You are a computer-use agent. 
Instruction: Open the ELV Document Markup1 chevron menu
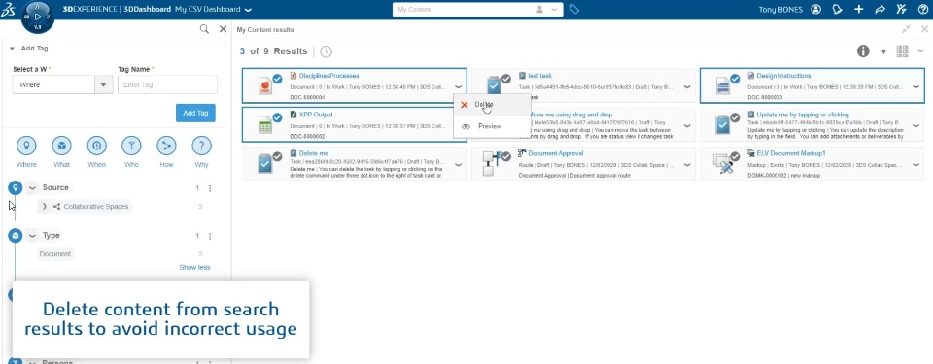click(916, 165)
